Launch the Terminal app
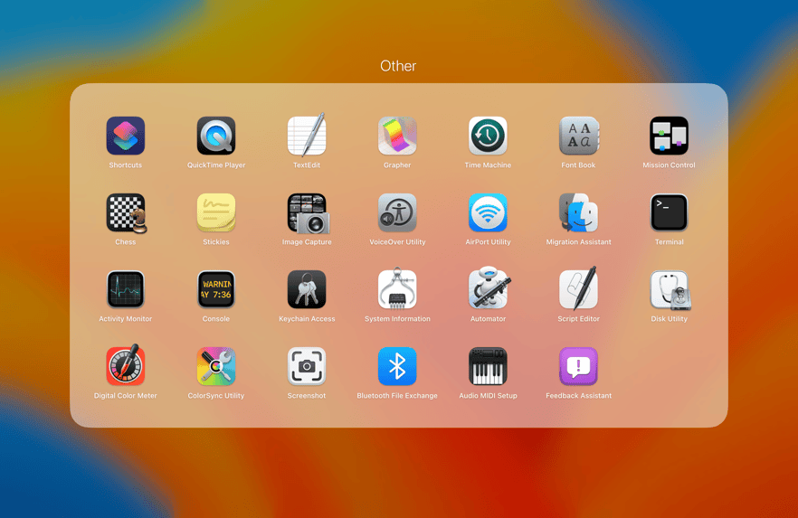This screenshot has width=798, height=518. tap(669, 212)
